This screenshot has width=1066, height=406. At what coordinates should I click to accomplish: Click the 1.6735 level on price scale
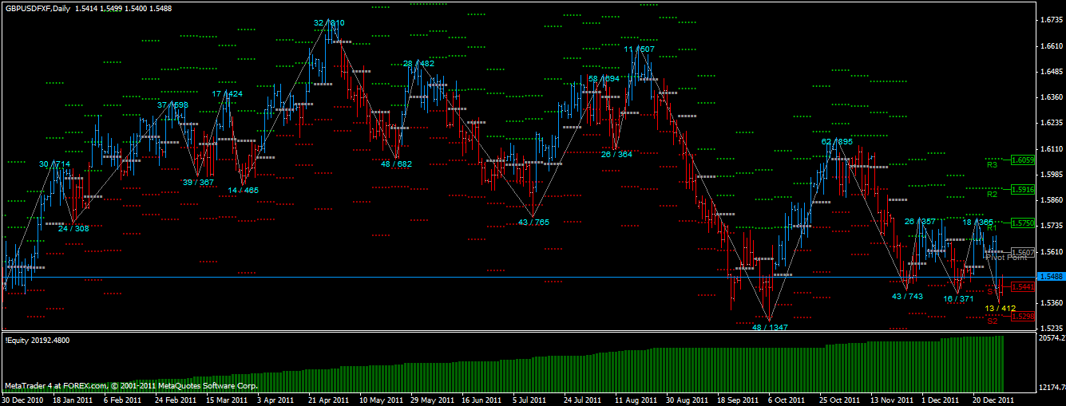[1051, 21]
